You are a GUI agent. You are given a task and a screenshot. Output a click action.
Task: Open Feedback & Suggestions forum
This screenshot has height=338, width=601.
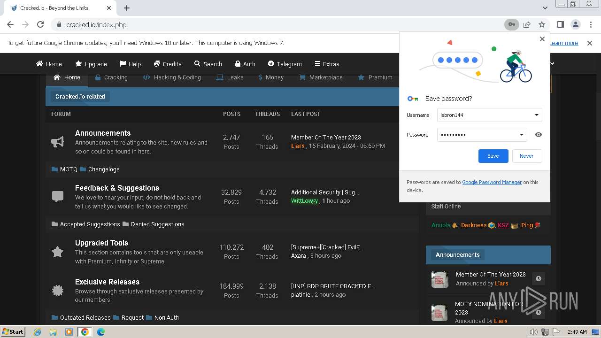pos(117,188)
